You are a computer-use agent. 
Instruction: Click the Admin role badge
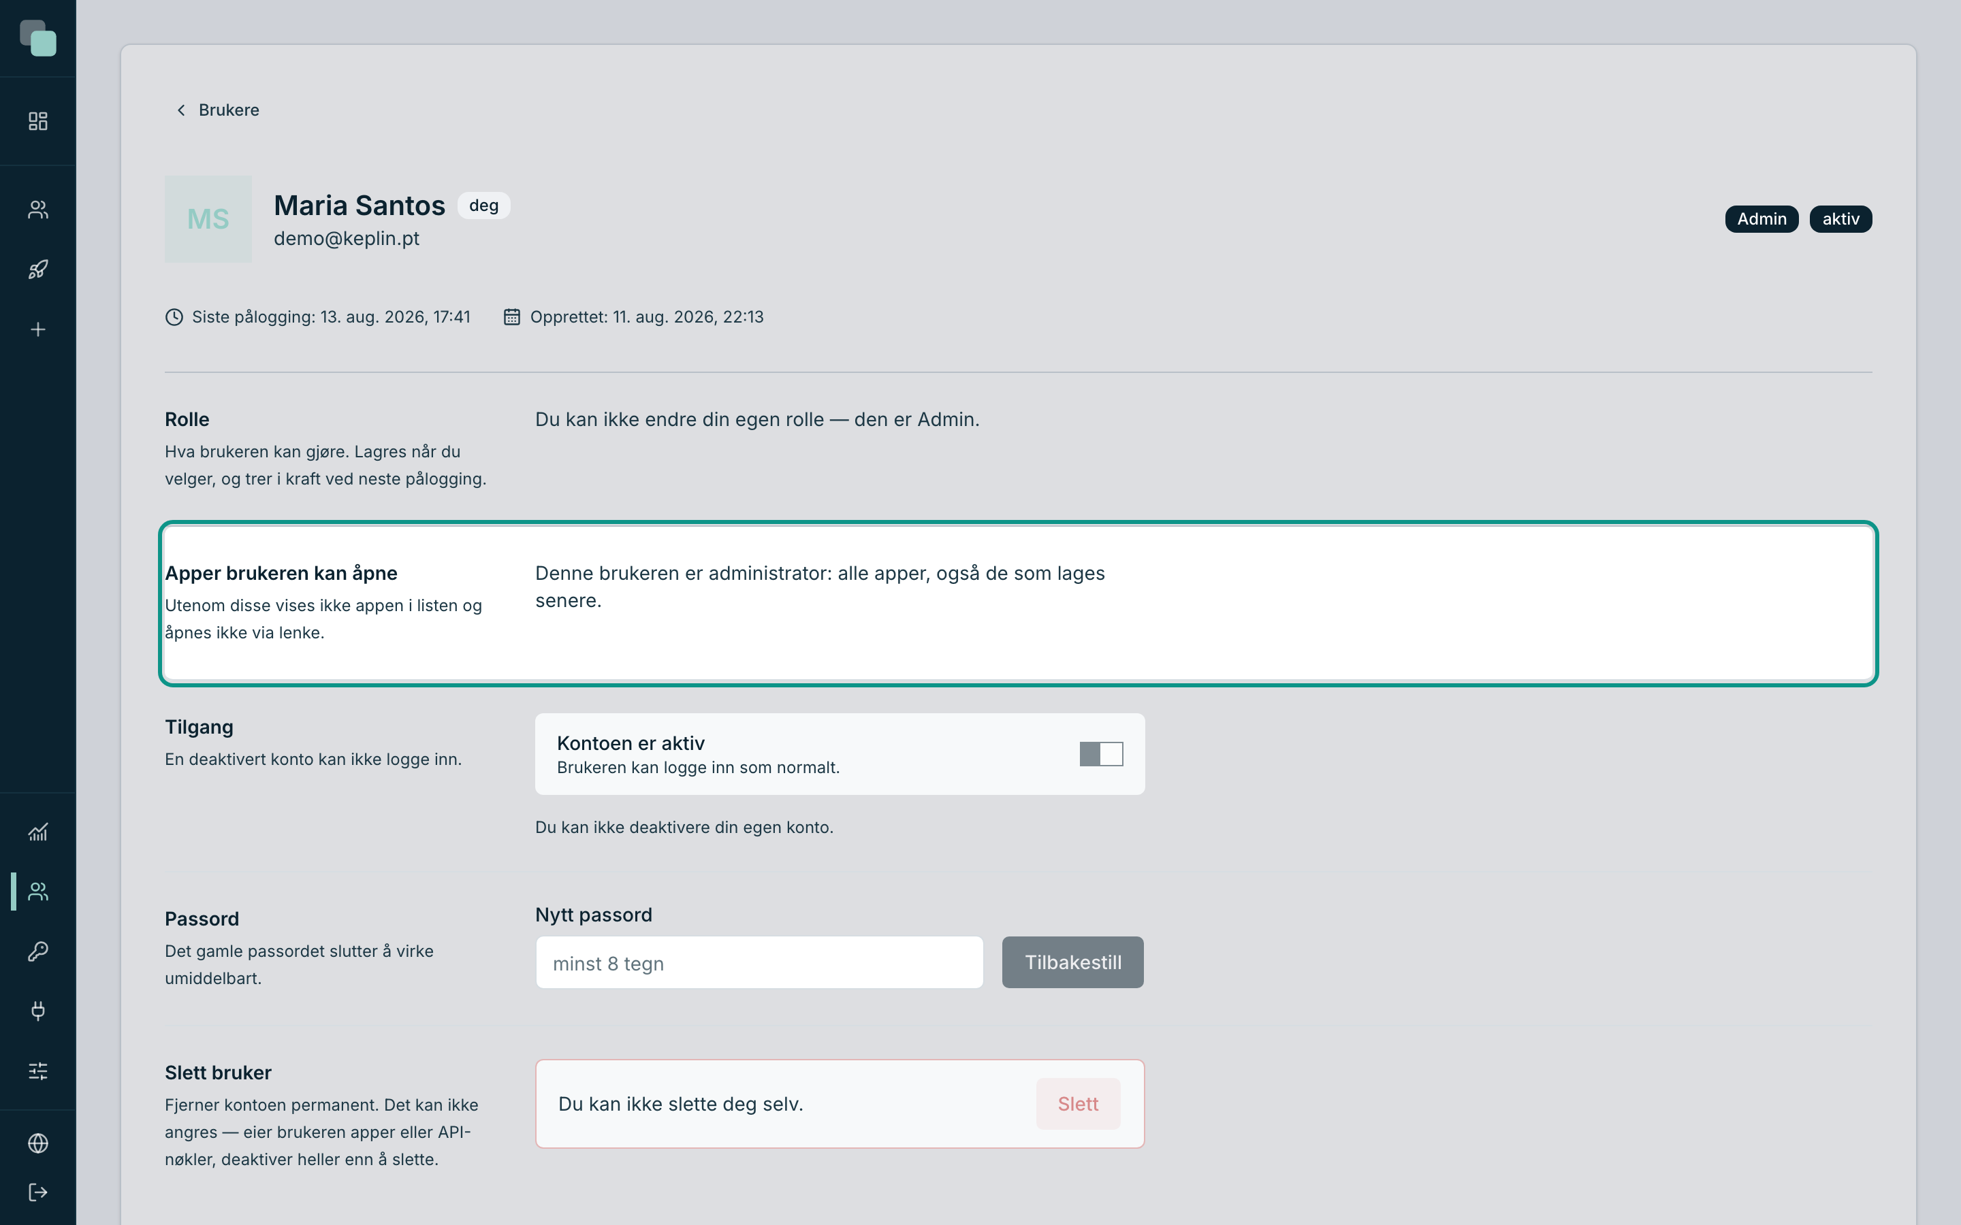(1761, 218)
